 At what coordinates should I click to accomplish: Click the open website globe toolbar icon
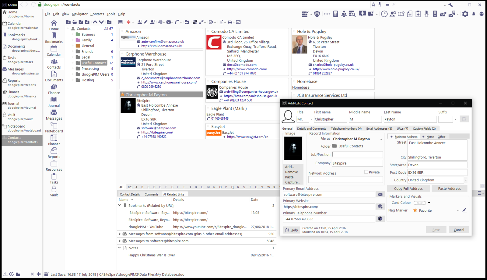160,22
